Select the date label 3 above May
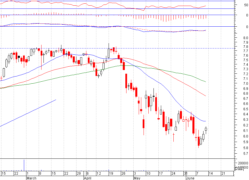The height and width of the screenshot is (180, 249). (135, 173)
